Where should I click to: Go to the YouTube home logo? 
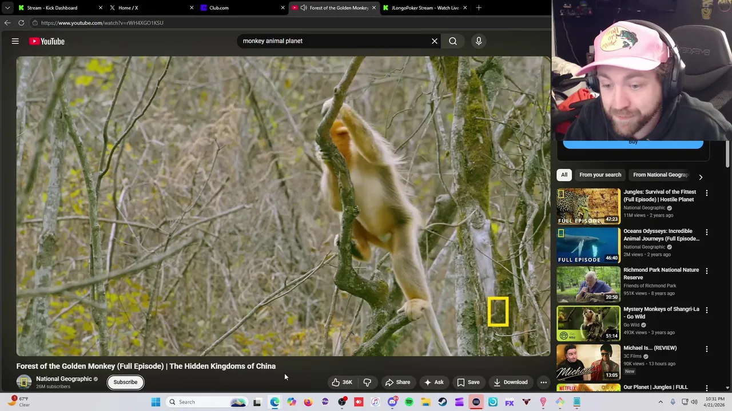pos(47,41)
